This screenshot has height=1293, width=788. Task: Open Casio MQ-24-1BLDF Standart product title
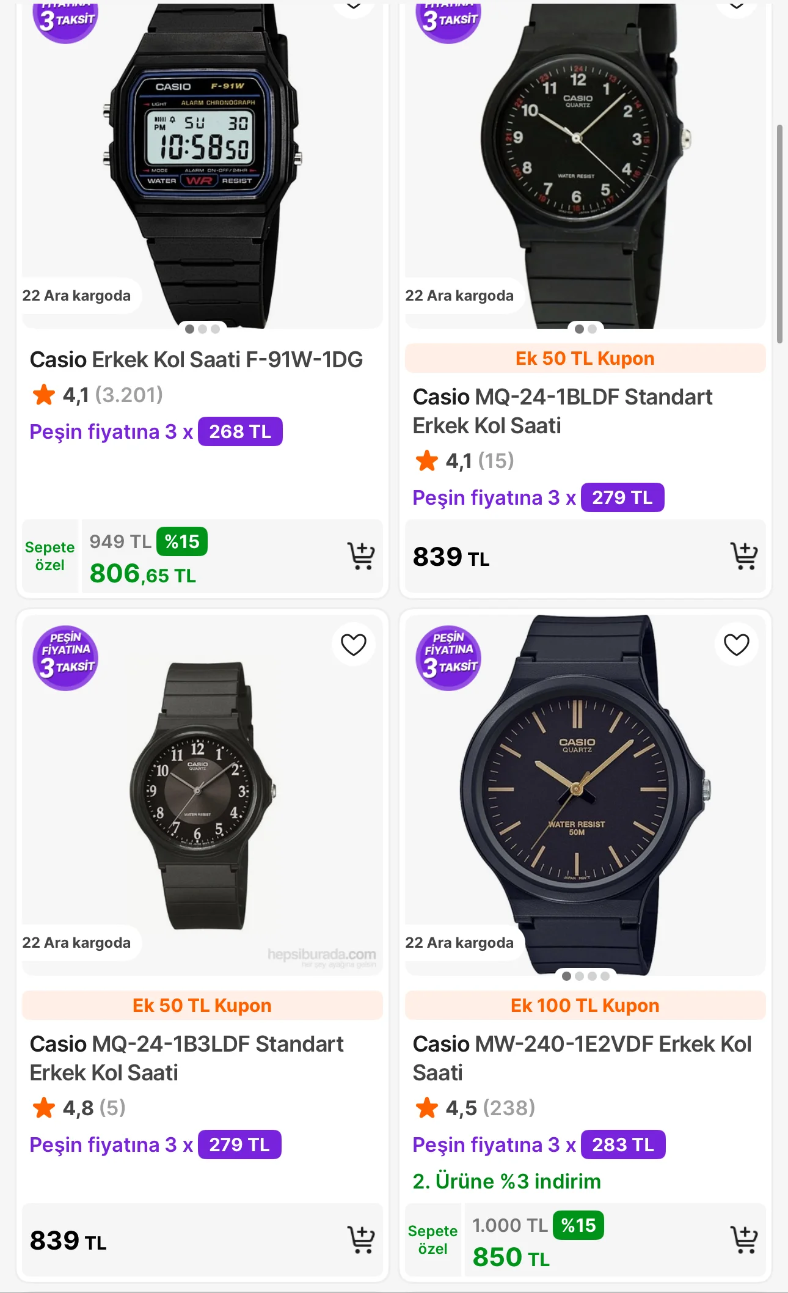562,411
